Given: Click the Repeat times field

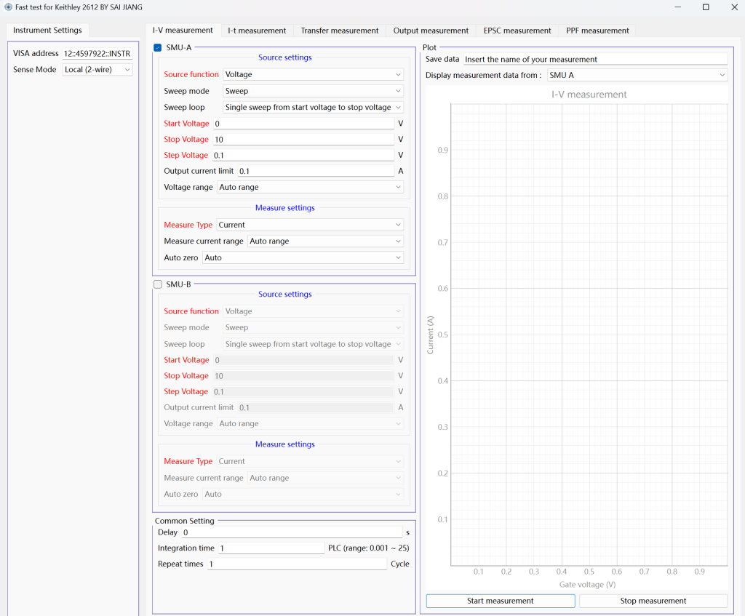Looking at the screenshot, I should coord(297,564).
